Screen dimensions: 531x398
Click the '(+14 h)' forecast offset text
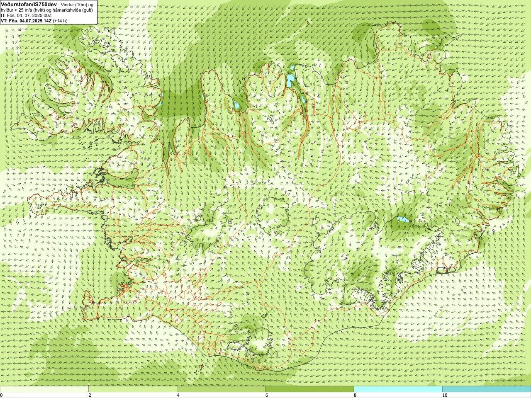pos(61,20)
